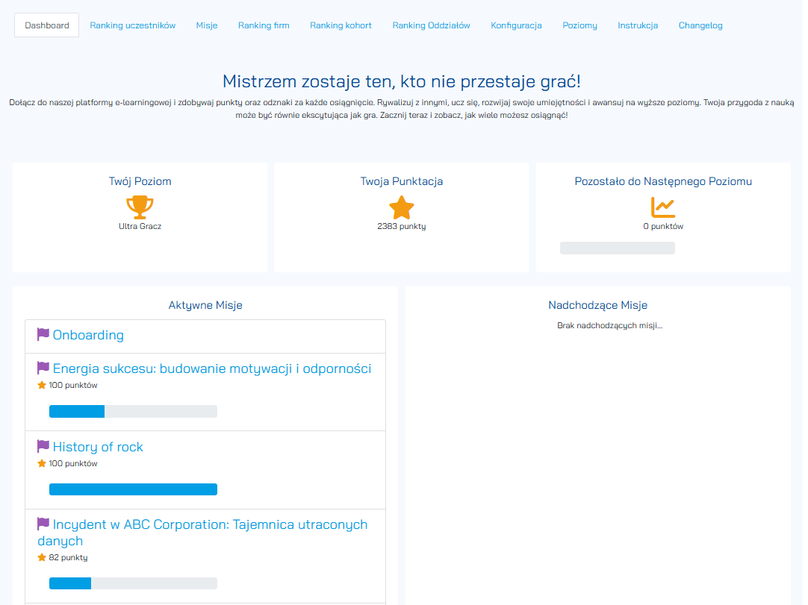
Task: Open the Konfiguracja tab
Action: click(516, 25)
